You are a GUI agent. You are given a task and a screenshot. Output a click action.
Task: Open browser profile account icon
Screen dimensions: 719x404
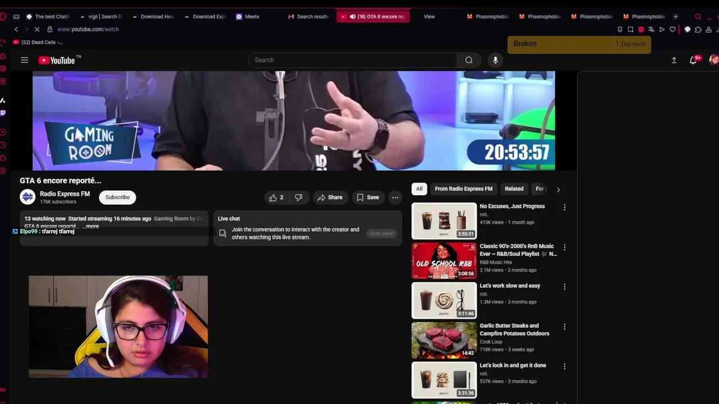point(708,29)
